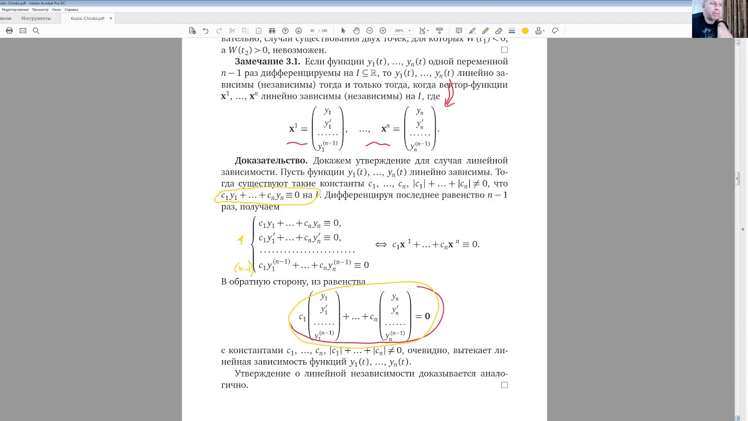Paste from clipboard icon

[258, 30]
